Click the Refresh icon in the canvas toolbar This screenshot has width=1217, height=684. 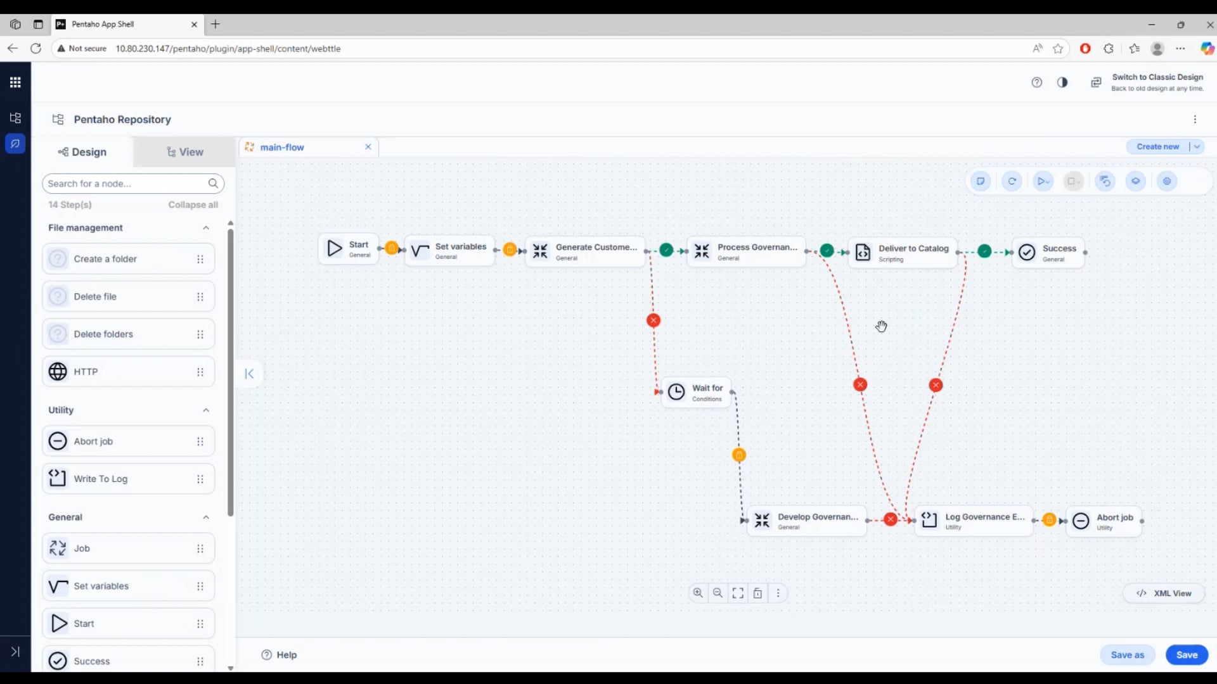1012,181
